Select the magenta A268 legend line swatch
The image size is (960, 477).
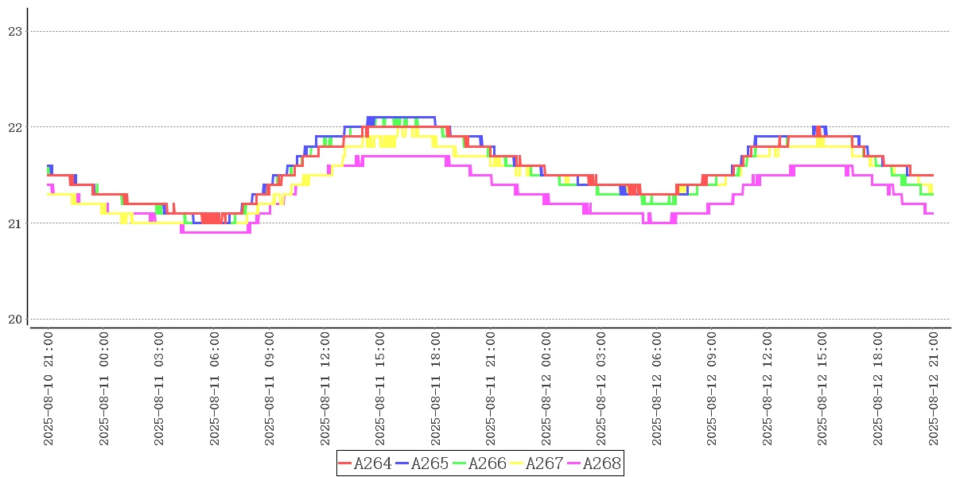[x=574, y=463]
